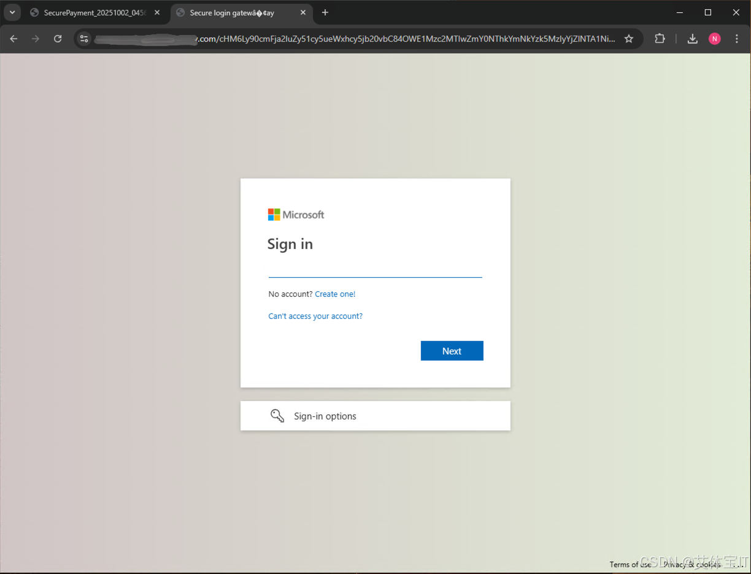Screen dimensions: 751x574
Task: Bookmark this page with the star icon
Action: pos(629,39)
